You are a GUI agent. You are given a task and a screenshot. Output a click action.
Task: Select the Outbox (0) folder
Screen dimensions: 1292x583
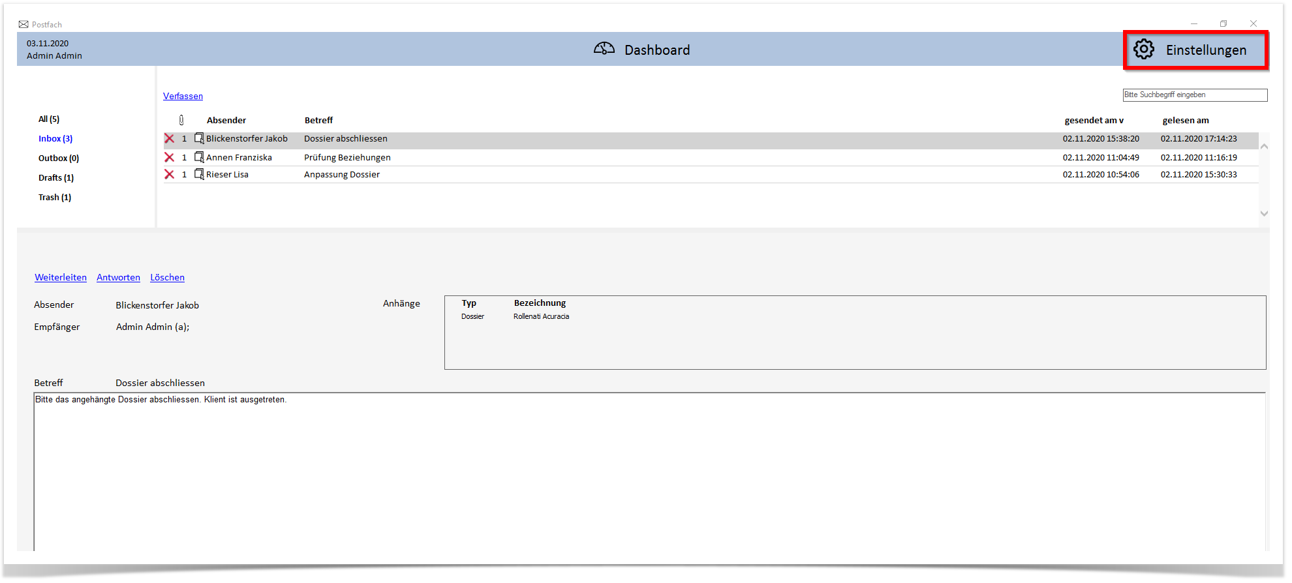click(59, 158)
